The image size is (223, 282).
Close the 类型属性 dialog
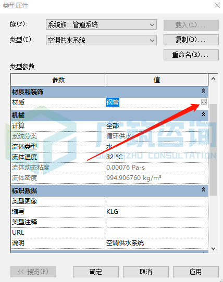click(x=217, y=5)
